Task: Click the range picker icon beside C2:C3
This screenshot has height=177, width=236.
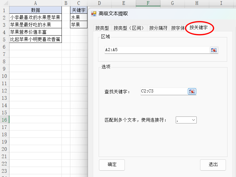Action: tap(192, 91)
